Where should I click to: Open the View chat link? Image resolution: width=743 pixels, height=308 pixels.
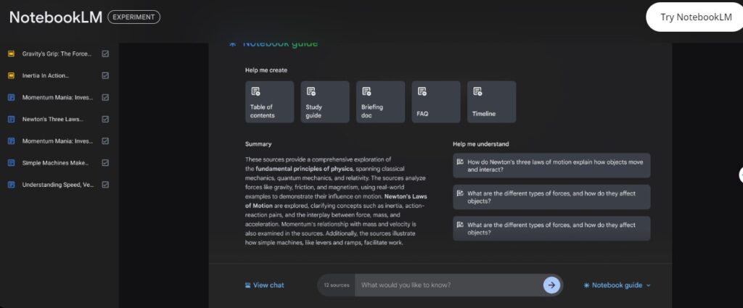(264, 286)
